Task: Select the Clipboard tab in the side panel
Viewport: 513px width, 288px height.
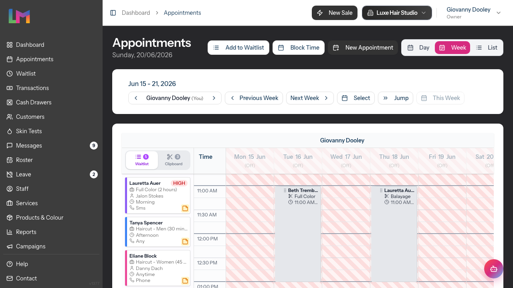Action: coord(174,160)
